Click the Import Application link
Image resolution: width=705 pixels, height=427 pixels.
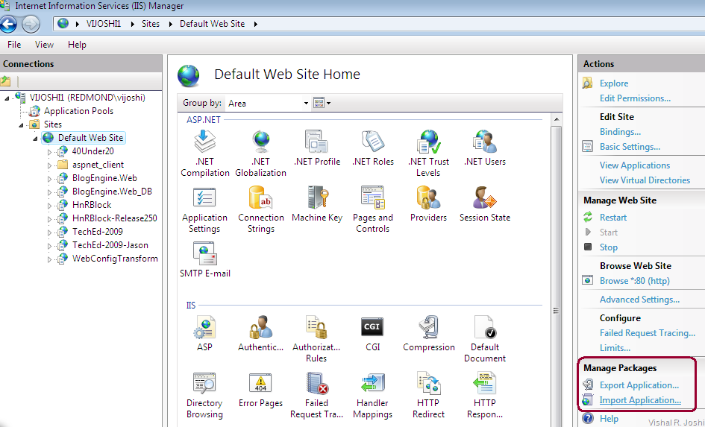[x=640, y=400]
